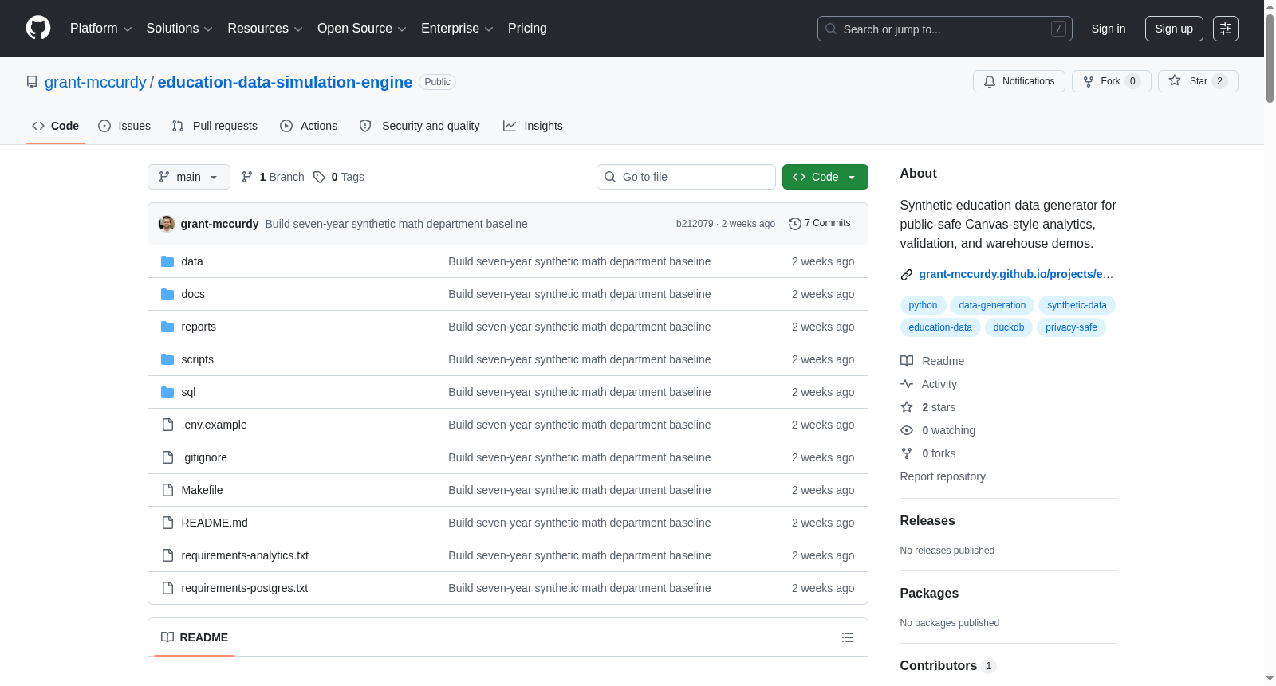Image resolution: width=1276 pixels, height=686 pixels.
Task: Open commit hash b212079
Action: 695,224
